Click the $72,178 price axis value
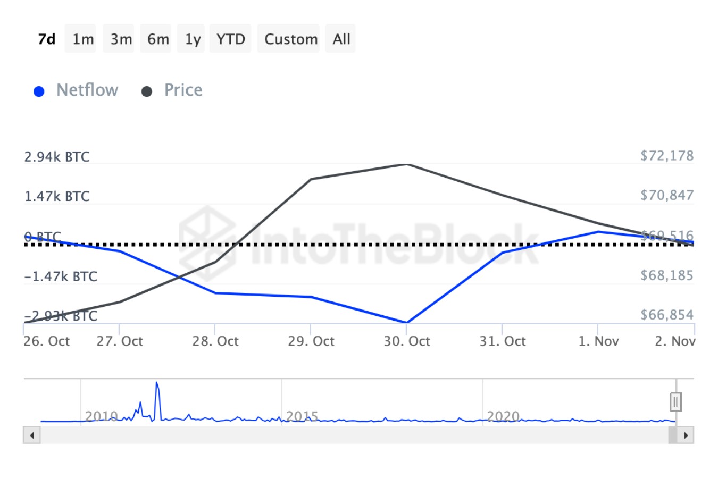 click(667, 156)
